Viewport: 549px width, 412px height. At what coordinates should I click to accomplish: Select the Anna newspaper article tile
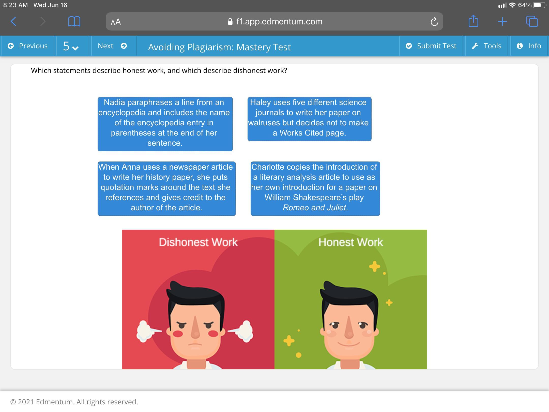point(166,188)
